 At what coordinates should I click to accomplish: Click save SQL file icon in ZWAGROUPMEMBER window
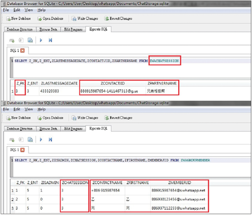(30, 139)
